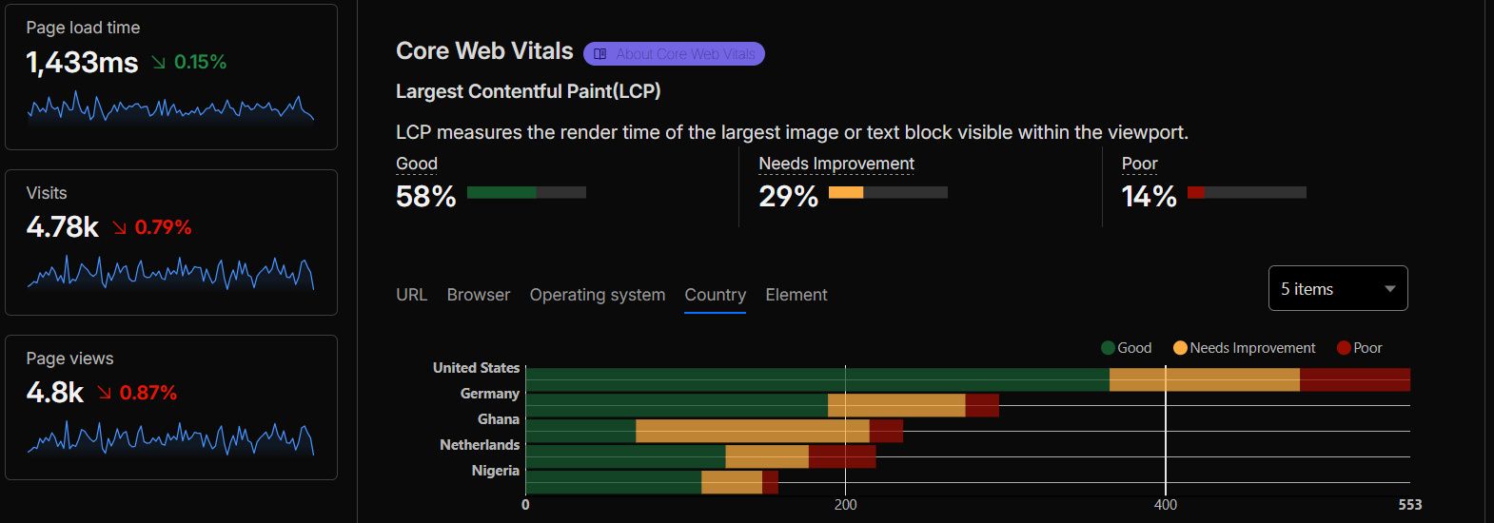The image size is (1494, 523).
Task: Switch to the Browser tab
Action: pyautogui.click(x=479, y=295)
